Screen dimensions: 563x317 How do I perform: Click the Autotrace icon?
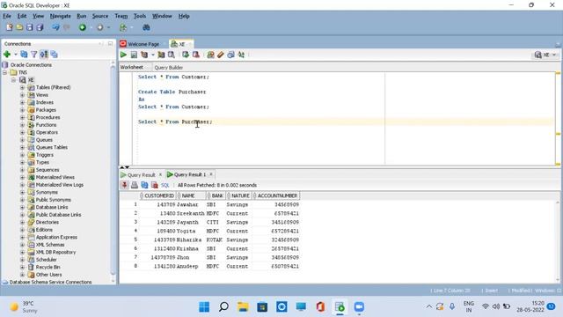click(x=161, y=55)
